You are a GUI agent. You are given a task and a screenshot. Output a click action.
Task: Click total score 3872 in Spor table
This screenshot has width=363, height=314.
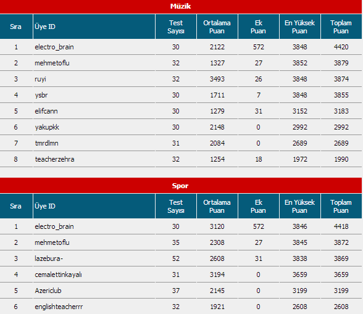pos(341,242)
